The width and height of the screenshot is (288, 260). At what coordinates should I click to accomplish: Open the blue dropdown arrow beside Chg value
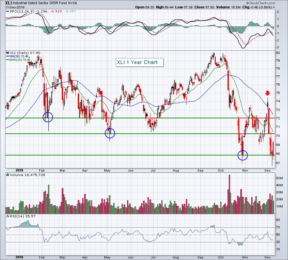(274, 8)
